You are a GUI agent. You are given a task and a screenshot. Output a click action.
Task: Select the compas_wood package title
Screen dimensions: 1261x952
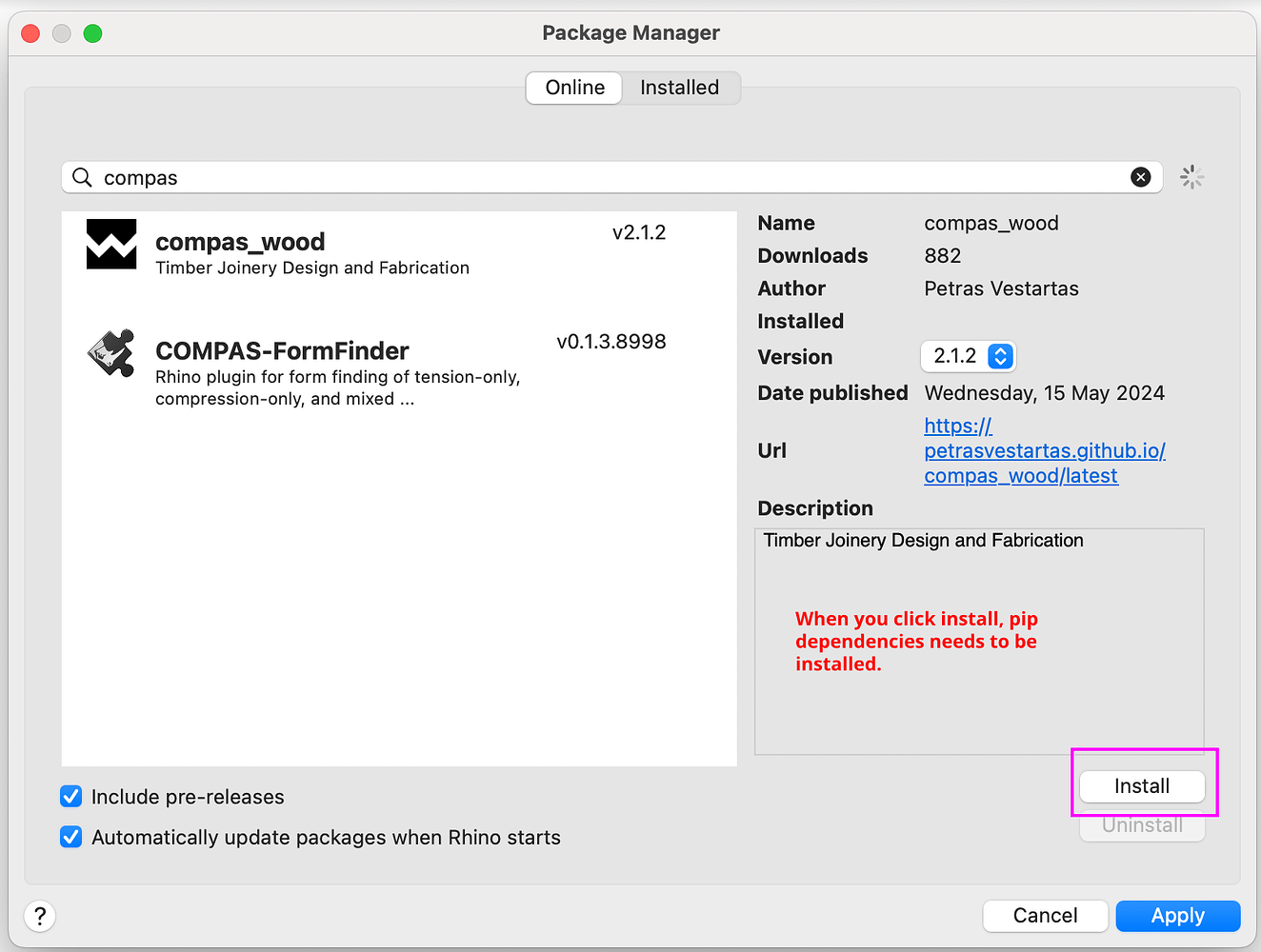click(240, 242)
